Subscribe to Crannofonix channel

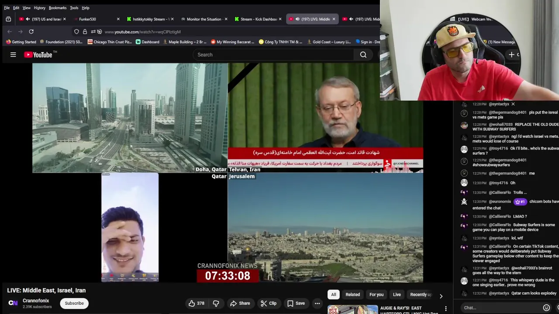[74, 303]
